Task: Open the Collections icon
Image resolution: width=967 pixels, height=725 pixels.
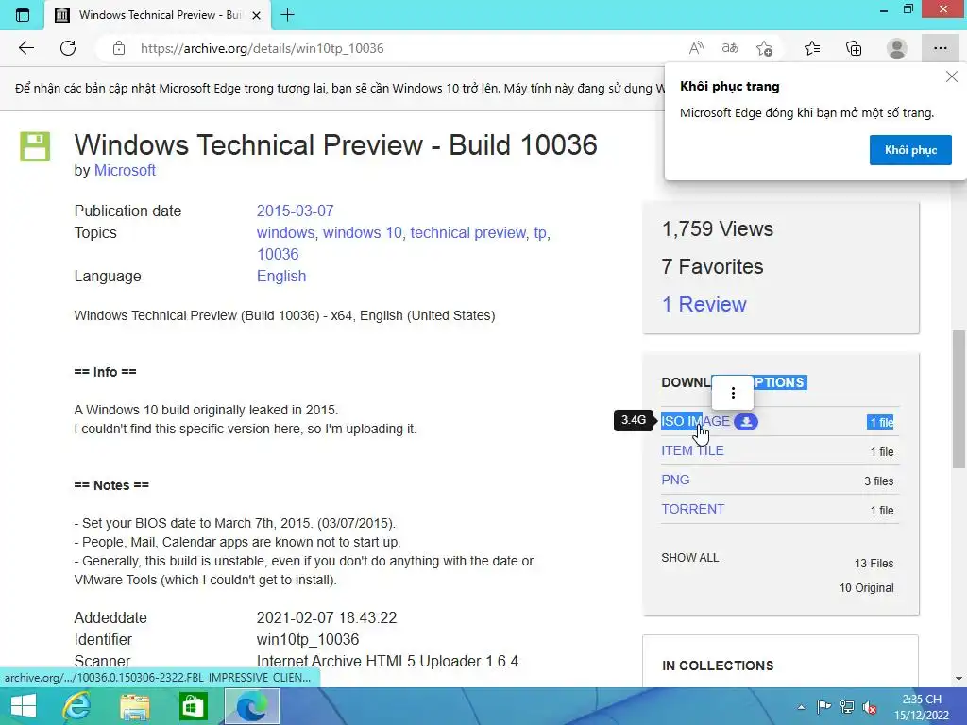Action: [x=854, y=48]
